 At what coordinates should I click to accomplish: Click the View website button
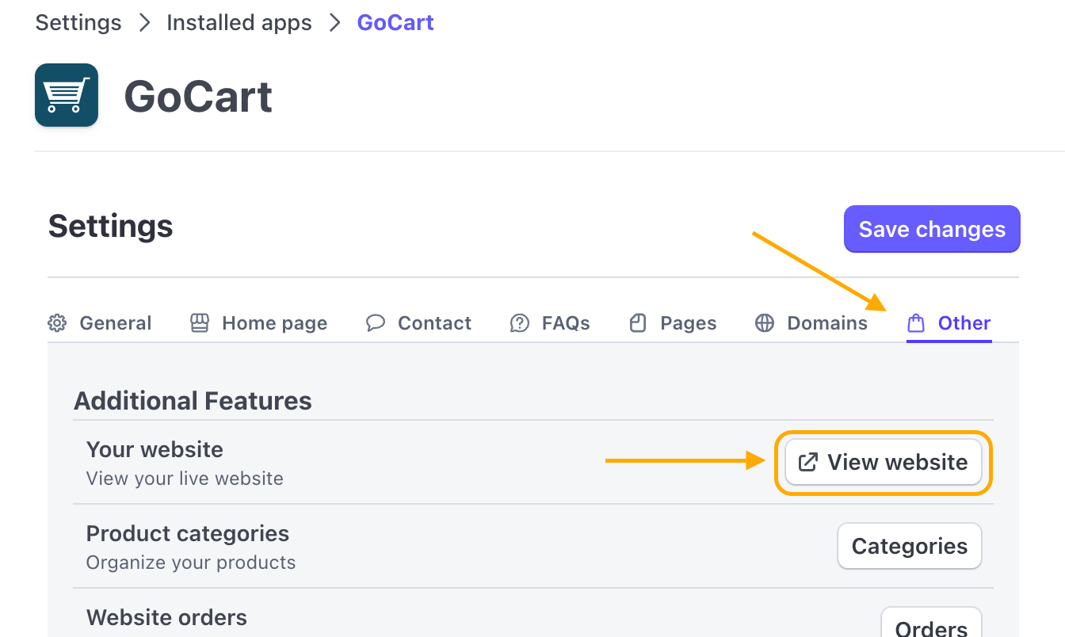[x=882, y=462]
